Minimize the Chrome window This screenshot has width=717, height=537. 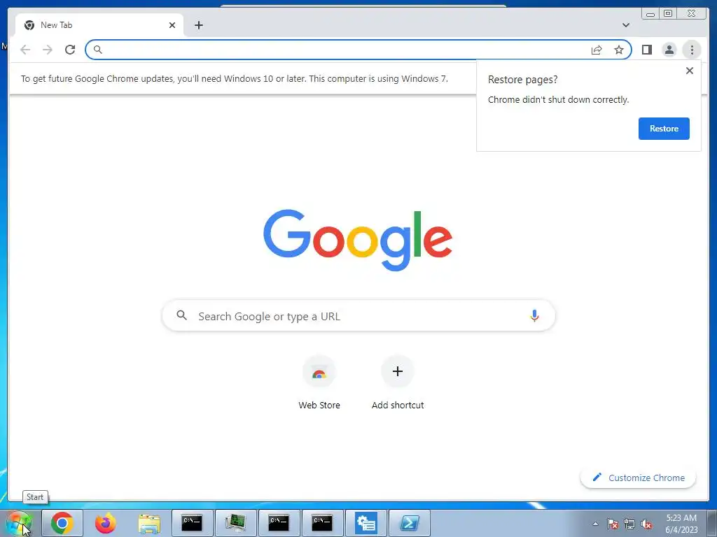[x=650, y=14]
